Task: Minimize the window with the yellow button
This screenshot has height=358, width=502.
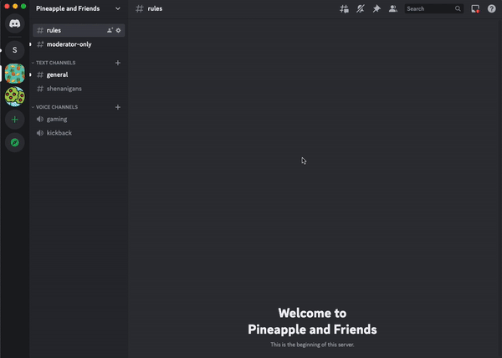Action: (x=15, y=6)
